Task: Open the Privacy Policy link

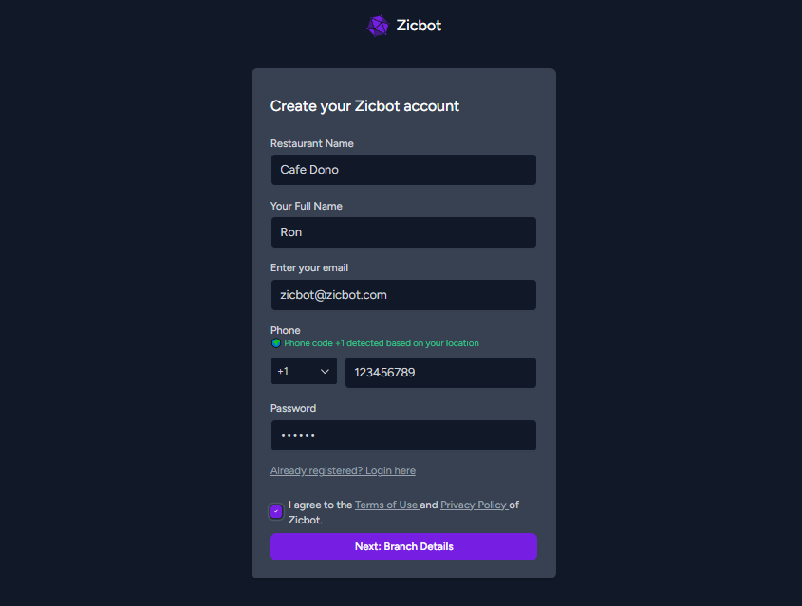Action: (x=474, y=505)
